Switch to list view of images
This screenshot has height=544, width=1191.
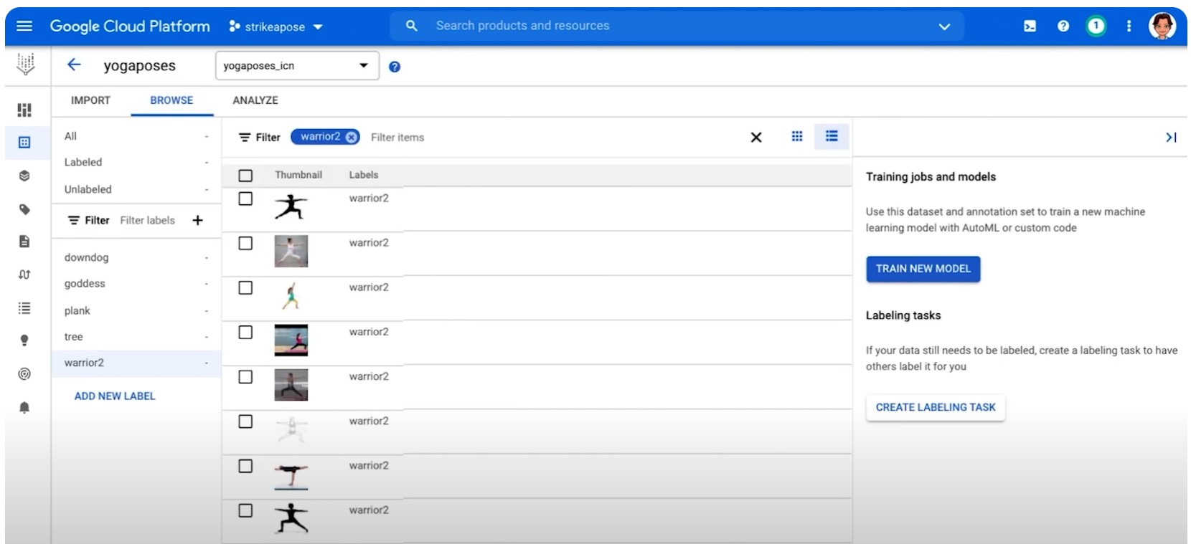[832, 136]
